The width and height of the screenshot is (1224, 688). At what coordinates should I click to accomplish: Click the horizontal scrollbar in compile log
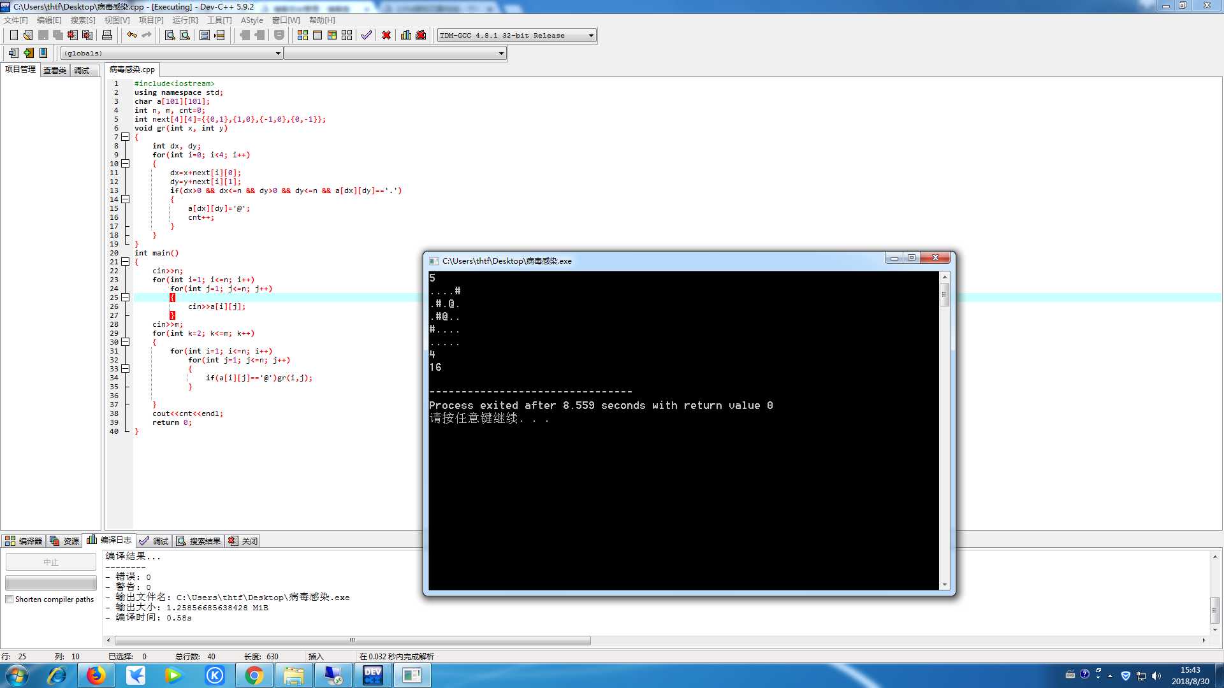tap(353, 640)
